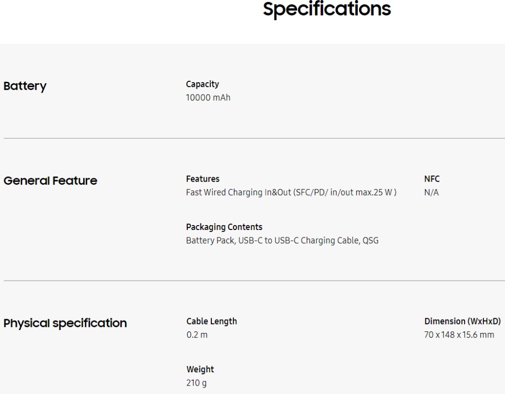
Task: Click the Physical specification section title
Action: [65, 324]
